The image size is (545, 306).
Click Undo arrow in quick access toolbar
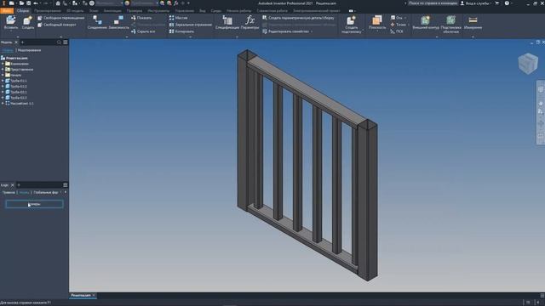(x=36, y=3)
